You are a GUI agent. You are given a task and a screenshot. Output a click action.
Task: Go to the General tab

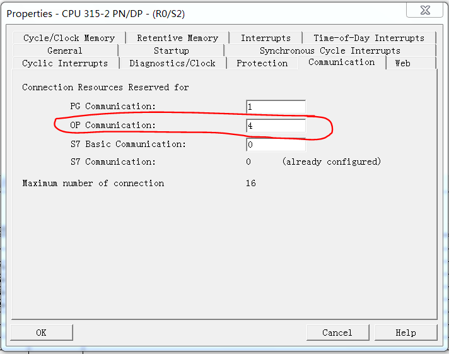65,50
